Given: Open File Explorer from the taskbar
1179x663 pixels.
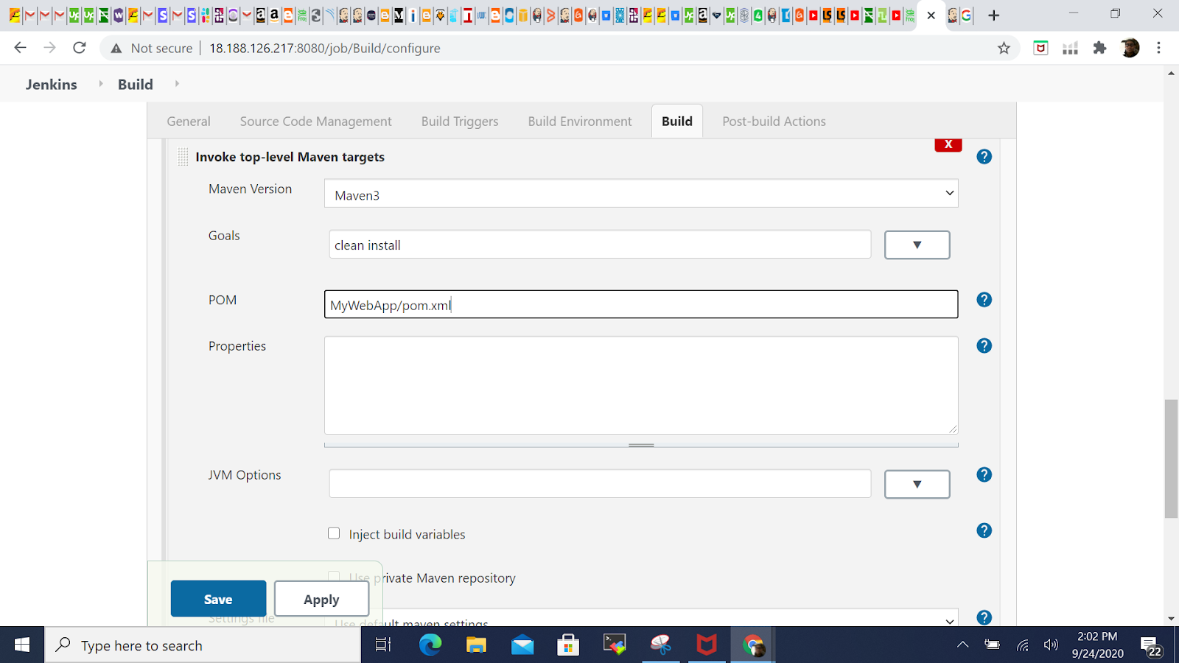Looking at the screenshot, I should pyautogui.click(x=476, y=645).
